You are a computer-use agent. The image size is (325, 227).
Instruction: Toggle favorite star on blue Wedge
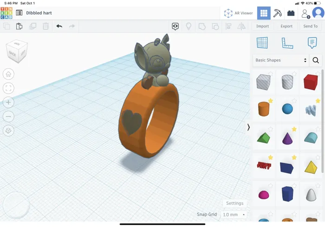(294, 157)
